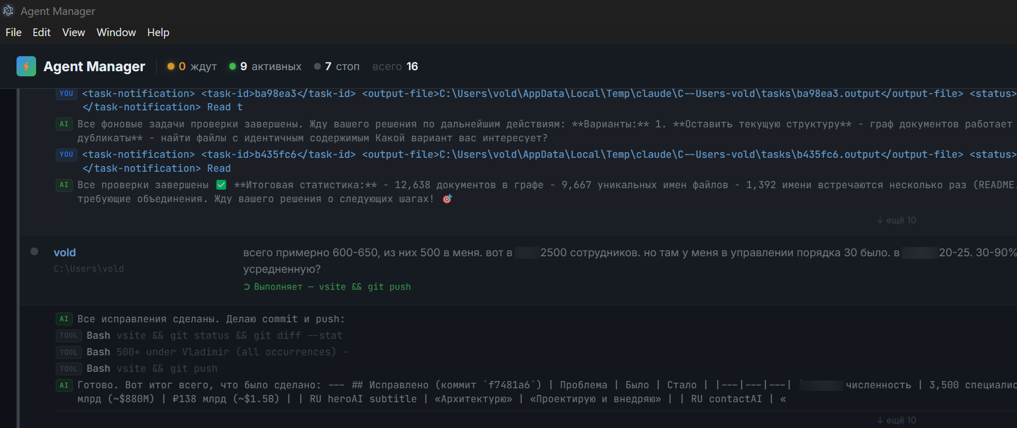The image size is (1017, 428).
Task: Click the ba98ea3 task-notification message text
Action: pos(549,100)
